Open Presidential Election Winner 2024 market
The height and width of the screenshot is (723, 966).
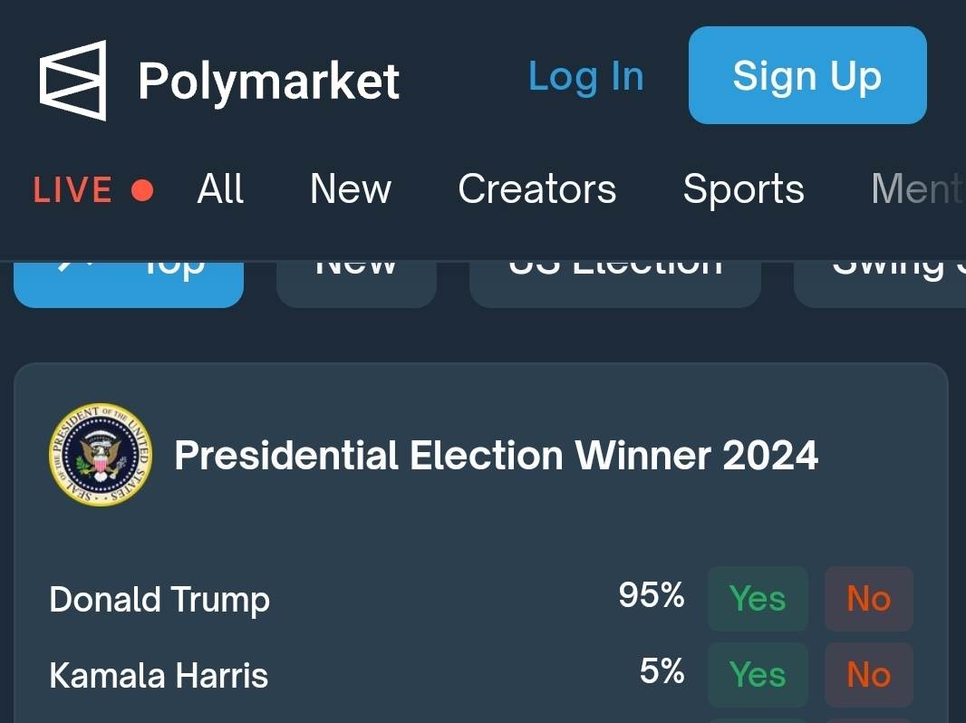click(x=496, y=455)
